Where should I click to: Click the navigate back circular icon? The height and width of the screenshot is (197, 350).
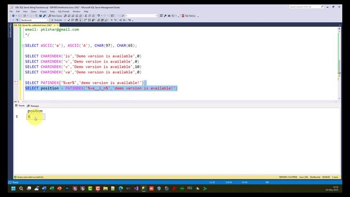(x=13, y=16)
